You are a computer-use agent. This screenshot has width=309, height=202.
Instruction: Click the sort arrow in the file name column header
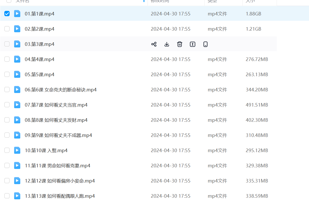144,1
